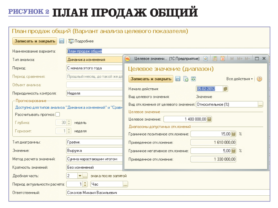The width and height of the screenshot is (278, 208).
Task: Toggle Рассчитывать прогноз checkbox
Action: coord(58,114)
